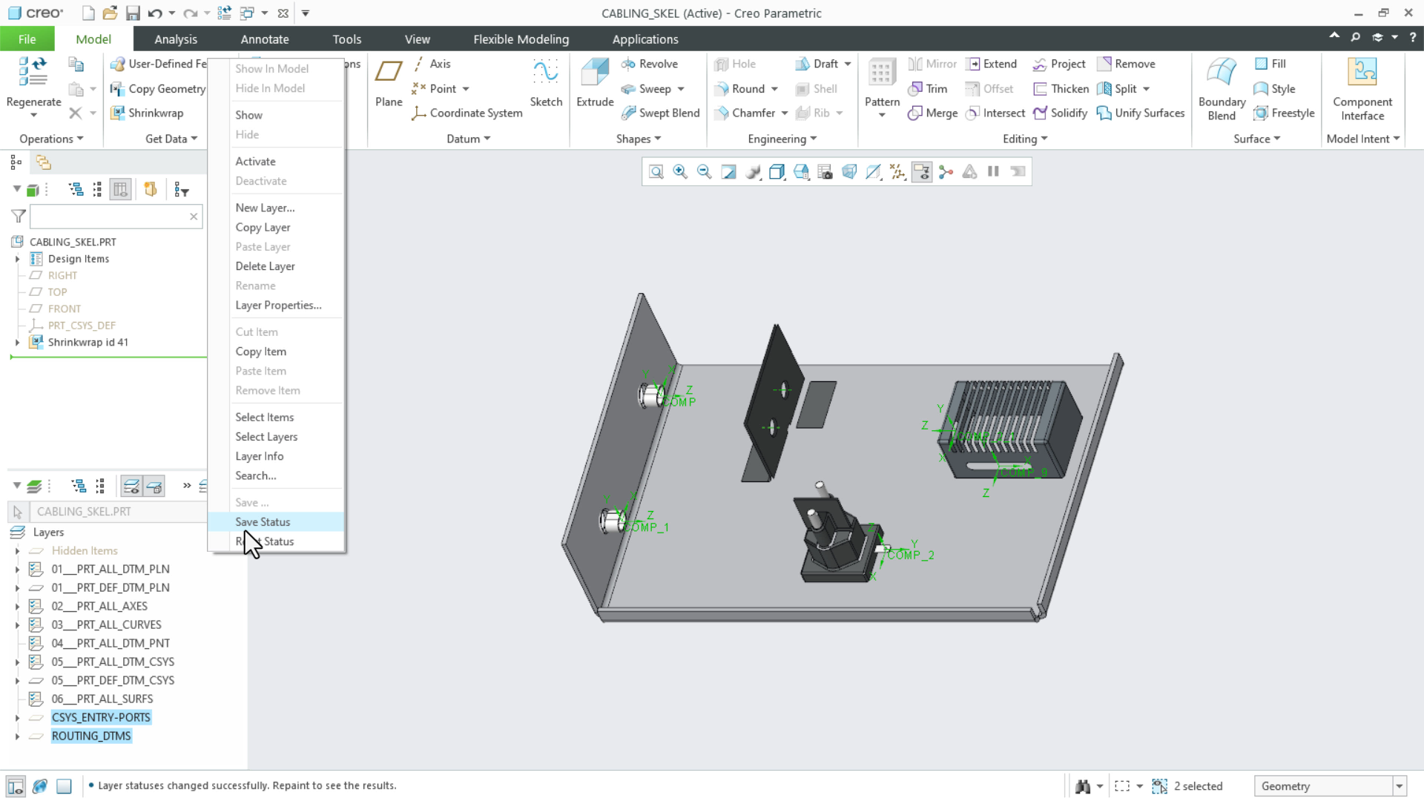Select the ROUTING_DTMS layer row

coord(91,736)
